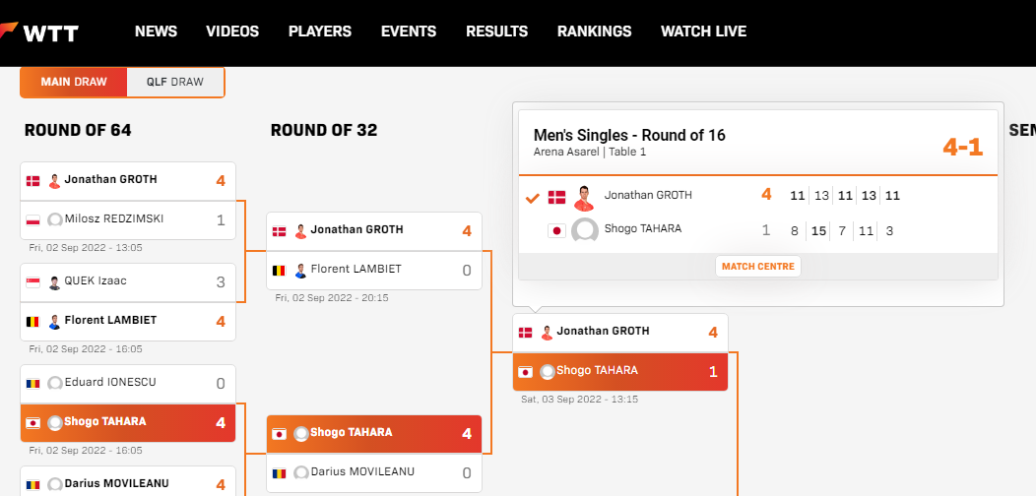
Task: Click Japan flag in the match popup
Action: pos(555,230)
